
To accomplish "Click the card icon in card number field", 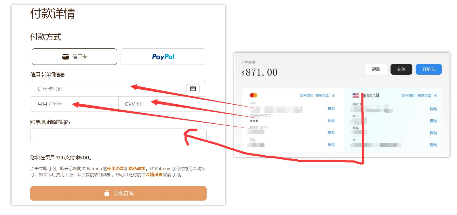I will coord(193,89).
